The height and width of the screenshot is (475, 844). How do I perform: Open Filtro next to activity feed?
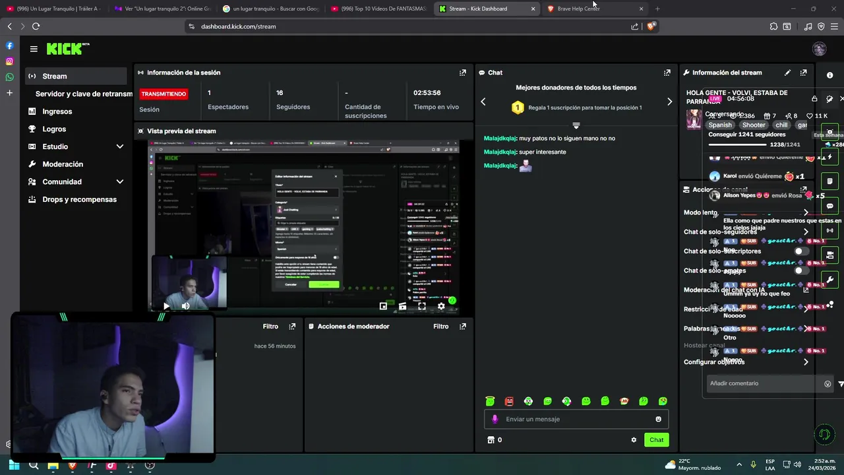[270, 326]
